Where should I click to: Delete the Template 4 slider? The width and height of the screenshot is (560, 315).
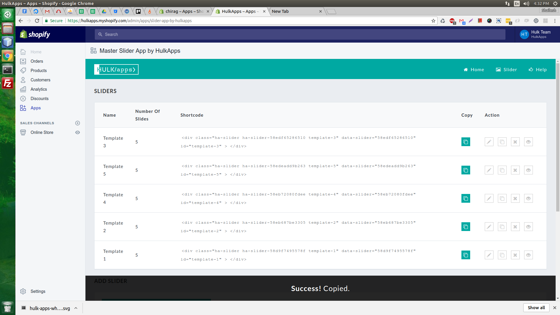515,198
